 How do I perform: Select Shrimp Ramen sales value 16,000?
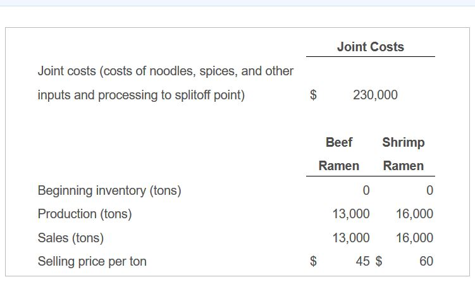(x=415, y=238)
